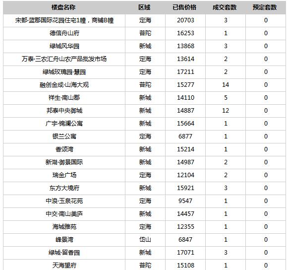This screenshot has height=270, width=287.
Task: Click the 区域 column header
Action: (x=144, y=7)
